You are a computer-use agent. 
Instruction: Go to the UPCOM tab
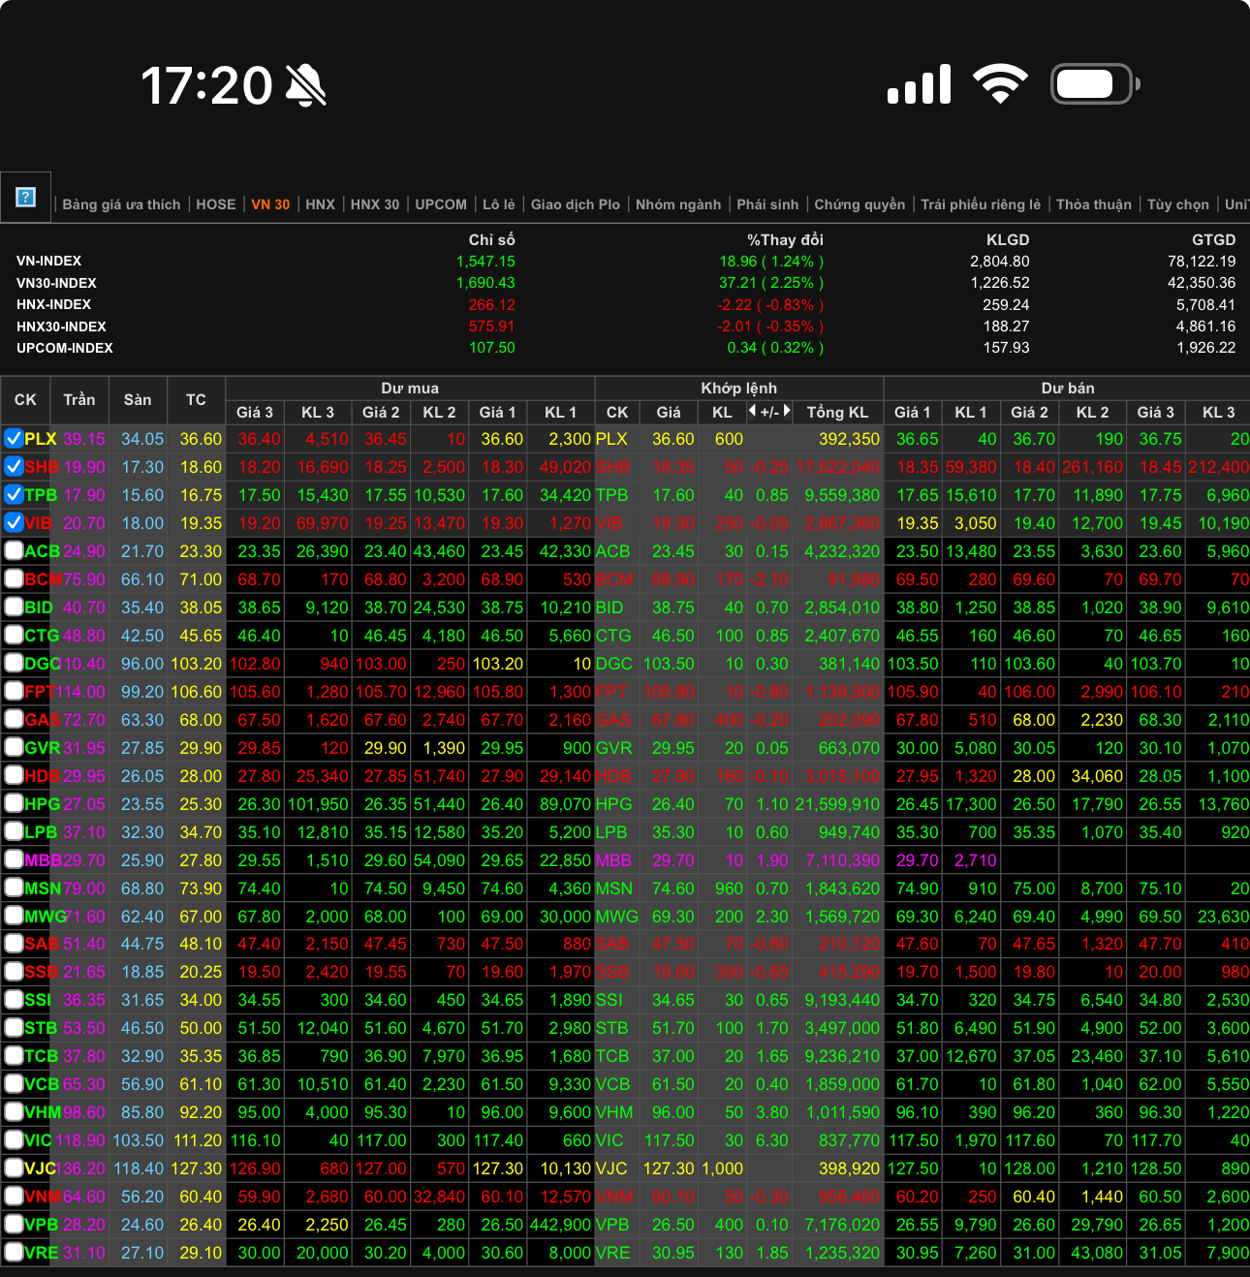(441, 204)
